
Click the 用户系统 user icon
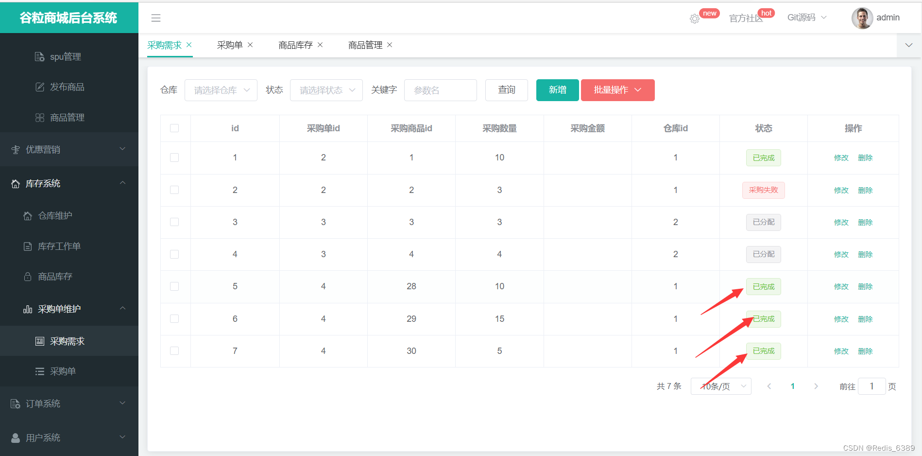(16, 438)
